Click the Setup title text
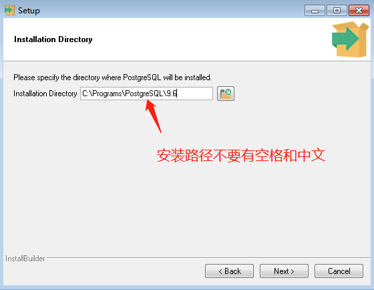This screenshot has height=290, width=374. [29, 11]
